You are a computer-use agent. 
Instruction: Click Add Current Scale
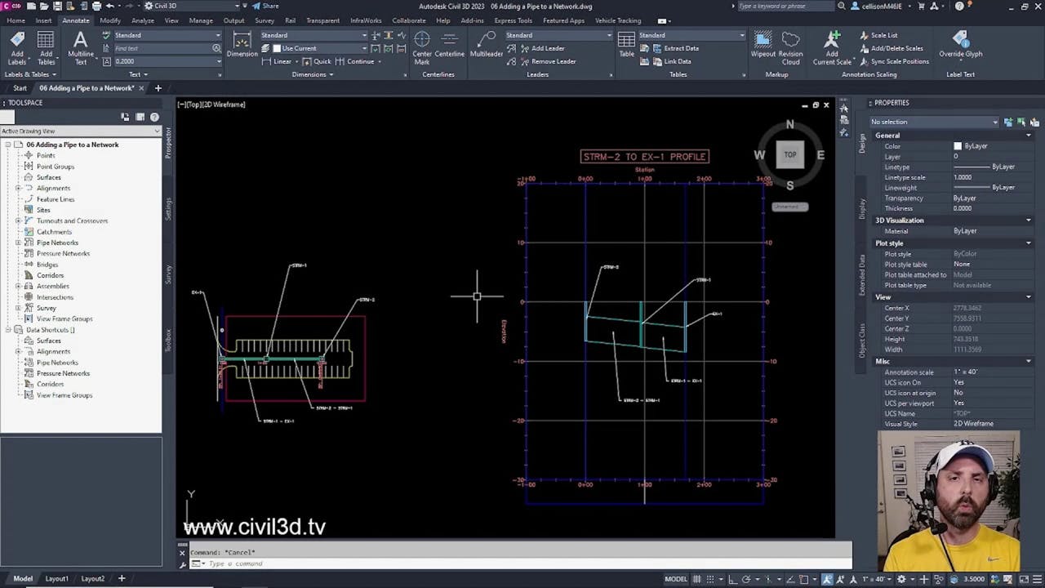tap(832, 47)
